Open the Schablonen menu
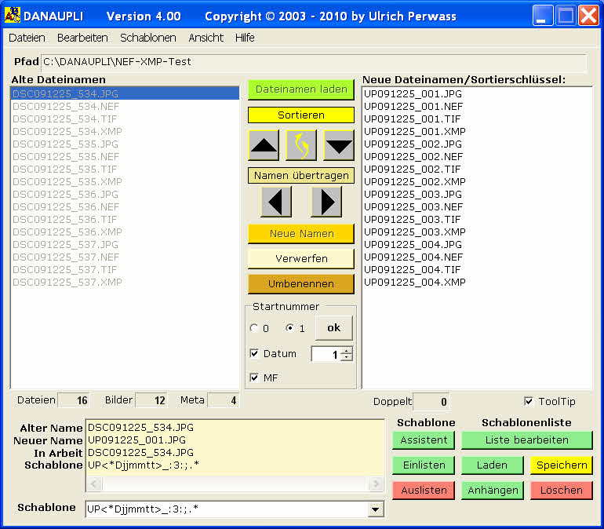 pyautogui.click(x=148, y=38)
